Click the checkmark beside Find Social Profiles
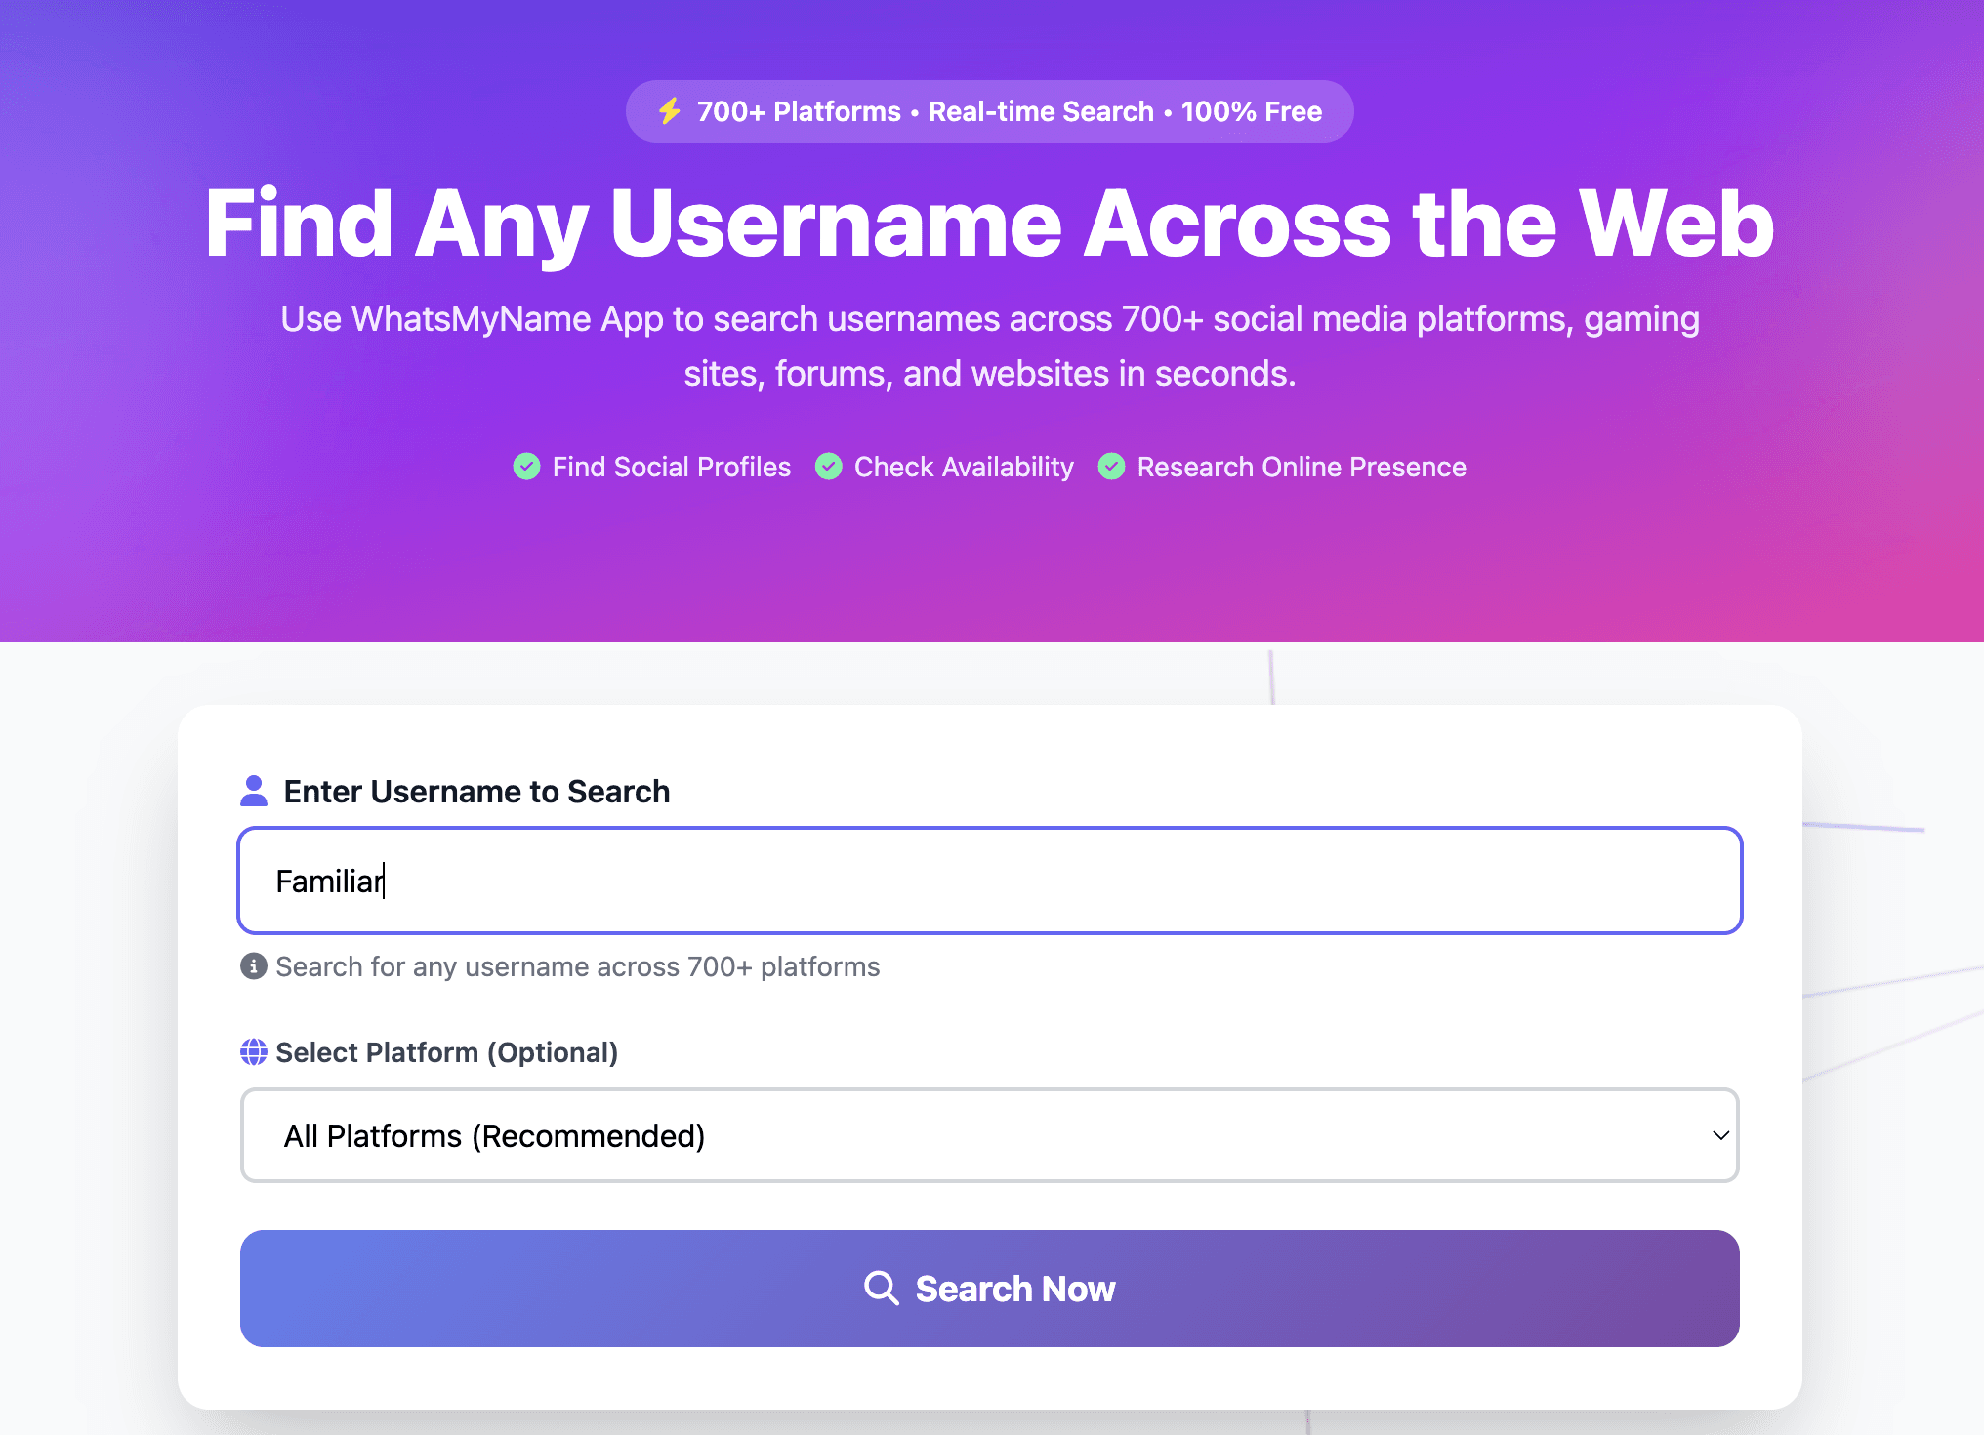1984x1435 pixels. tap(526, 467)
